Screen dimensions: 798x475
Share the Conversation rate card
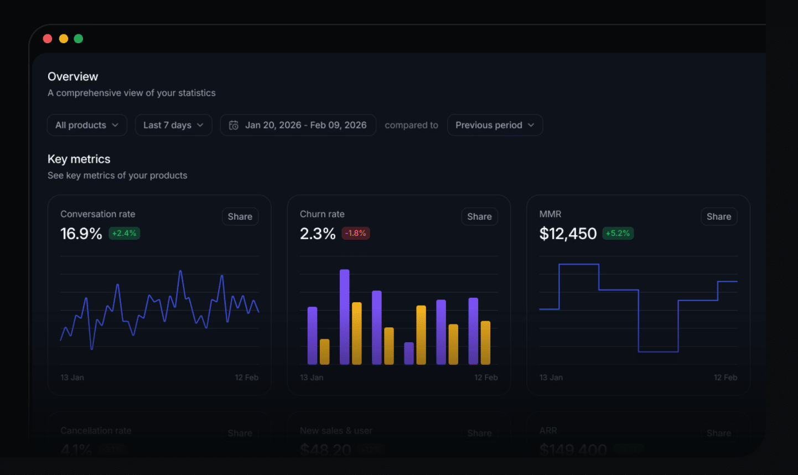(240, 216)
